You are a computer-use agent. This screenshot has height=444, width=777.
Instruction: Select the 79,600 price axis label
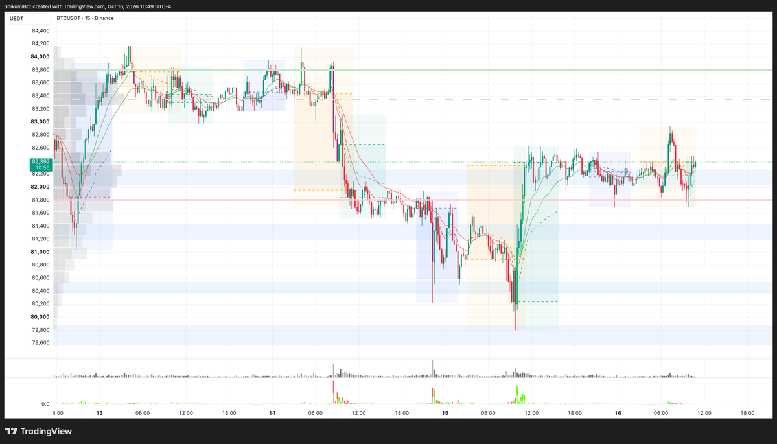(x=40, y=342)
